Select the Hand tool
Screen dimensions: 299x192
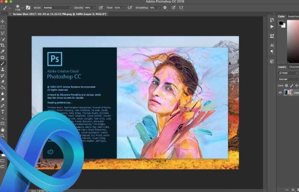[x=3, y=130]
